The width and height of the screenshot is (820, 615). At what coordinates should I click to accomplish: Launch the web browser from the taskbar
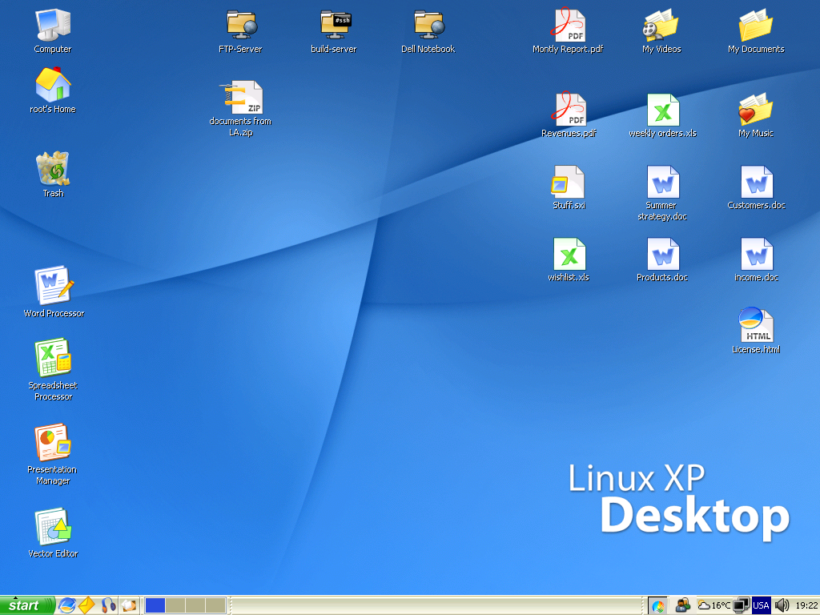(67, 605)
